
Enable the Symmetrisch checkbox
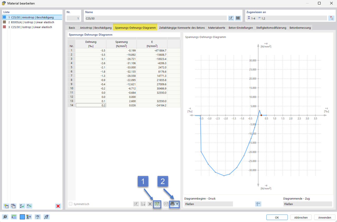tap(70, 204)
